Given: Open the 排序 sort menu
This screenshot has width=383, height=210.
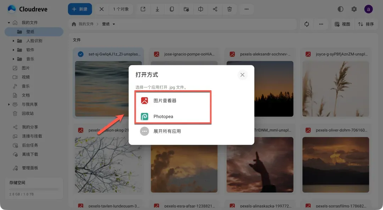Looking at the screenshot, I should tap(366, 24).
